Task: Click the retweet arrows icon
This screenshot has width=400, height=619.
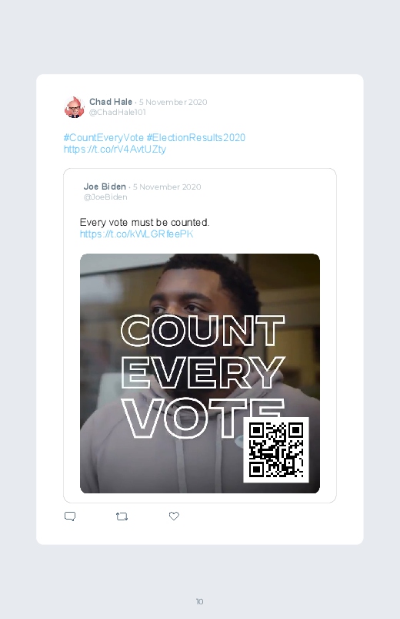Action: pyautogui.click(x=122, y=516)
